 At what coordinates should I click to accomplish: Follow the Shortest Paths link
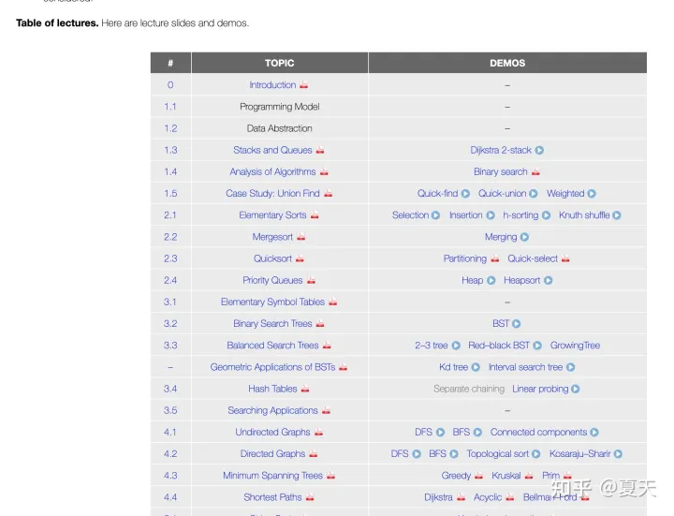coord(272,497)
